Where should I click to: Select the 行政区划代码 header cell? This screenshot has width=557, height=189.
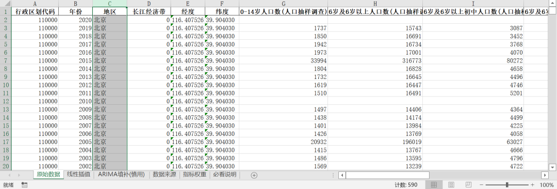click(35, 11)
